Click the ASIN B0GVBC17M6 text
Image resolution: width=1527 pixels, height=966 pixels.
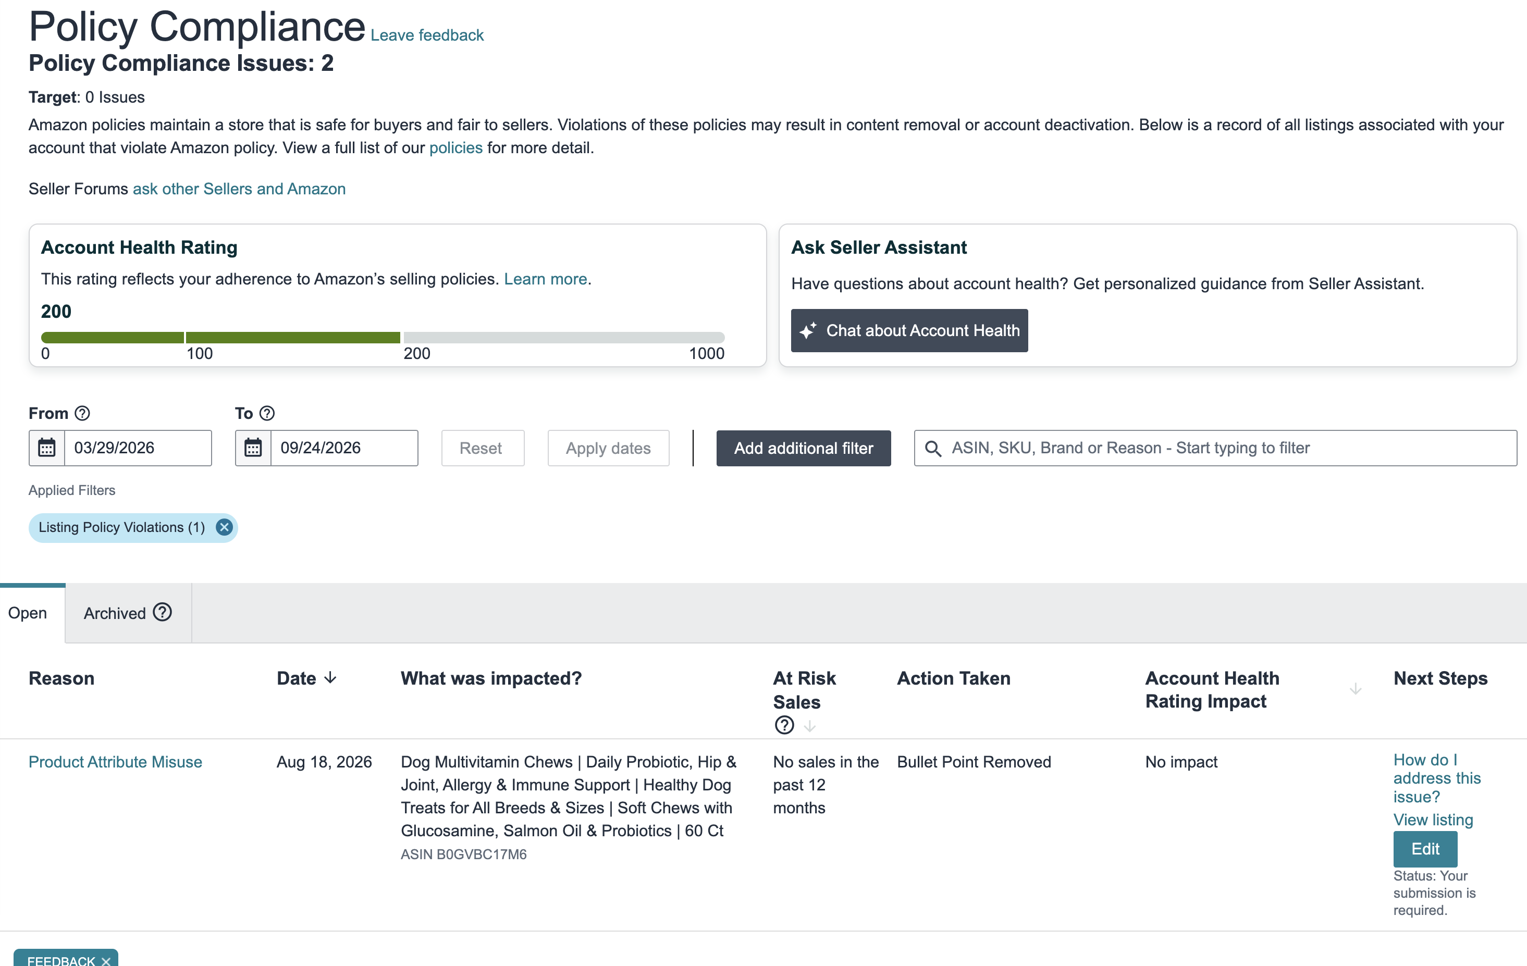[x=463, y=854]
